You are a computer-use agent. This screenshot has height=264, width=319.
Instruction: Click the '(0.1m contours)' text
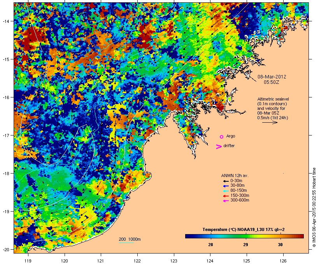click(272, 104)
